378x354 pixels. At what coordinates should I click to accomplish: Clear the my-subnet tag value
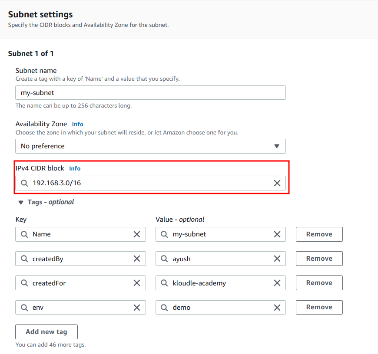coord(277,234)
